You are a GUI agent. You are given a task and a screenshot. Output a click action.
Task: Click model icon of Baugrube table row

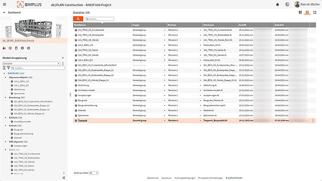[x=76, y=101]
